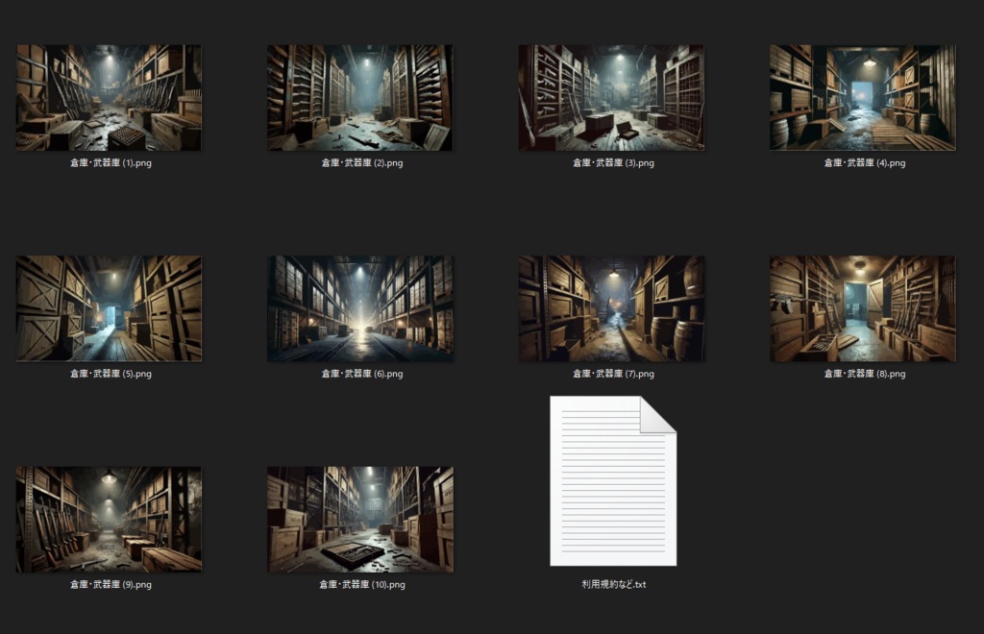The height and width of the screenshot is (634, 984).
Task: Select thumbnail of 倉庫・武器庫 (3).png
Action: (x=611, y=97)
